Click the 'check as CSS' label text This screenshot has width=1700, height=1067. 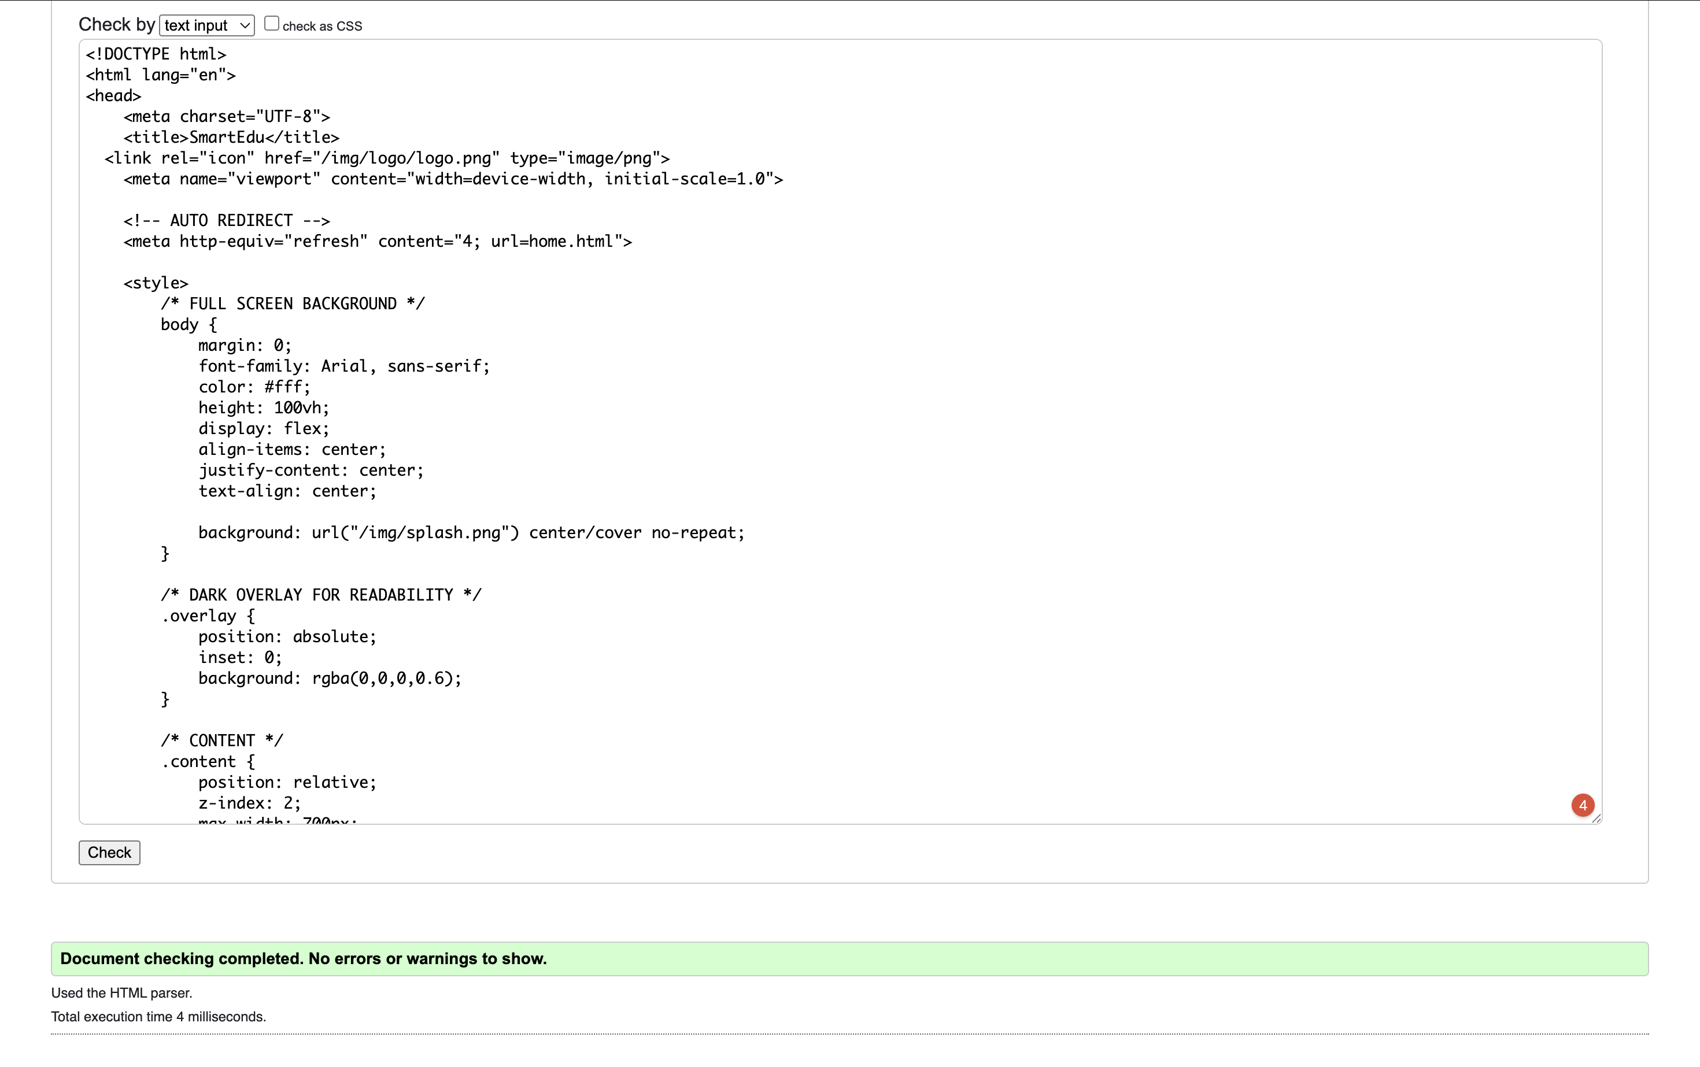[322, 27]
